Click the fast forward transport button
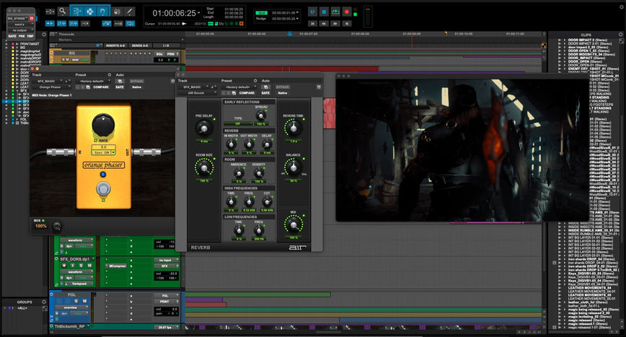 (x=335, y=24)
